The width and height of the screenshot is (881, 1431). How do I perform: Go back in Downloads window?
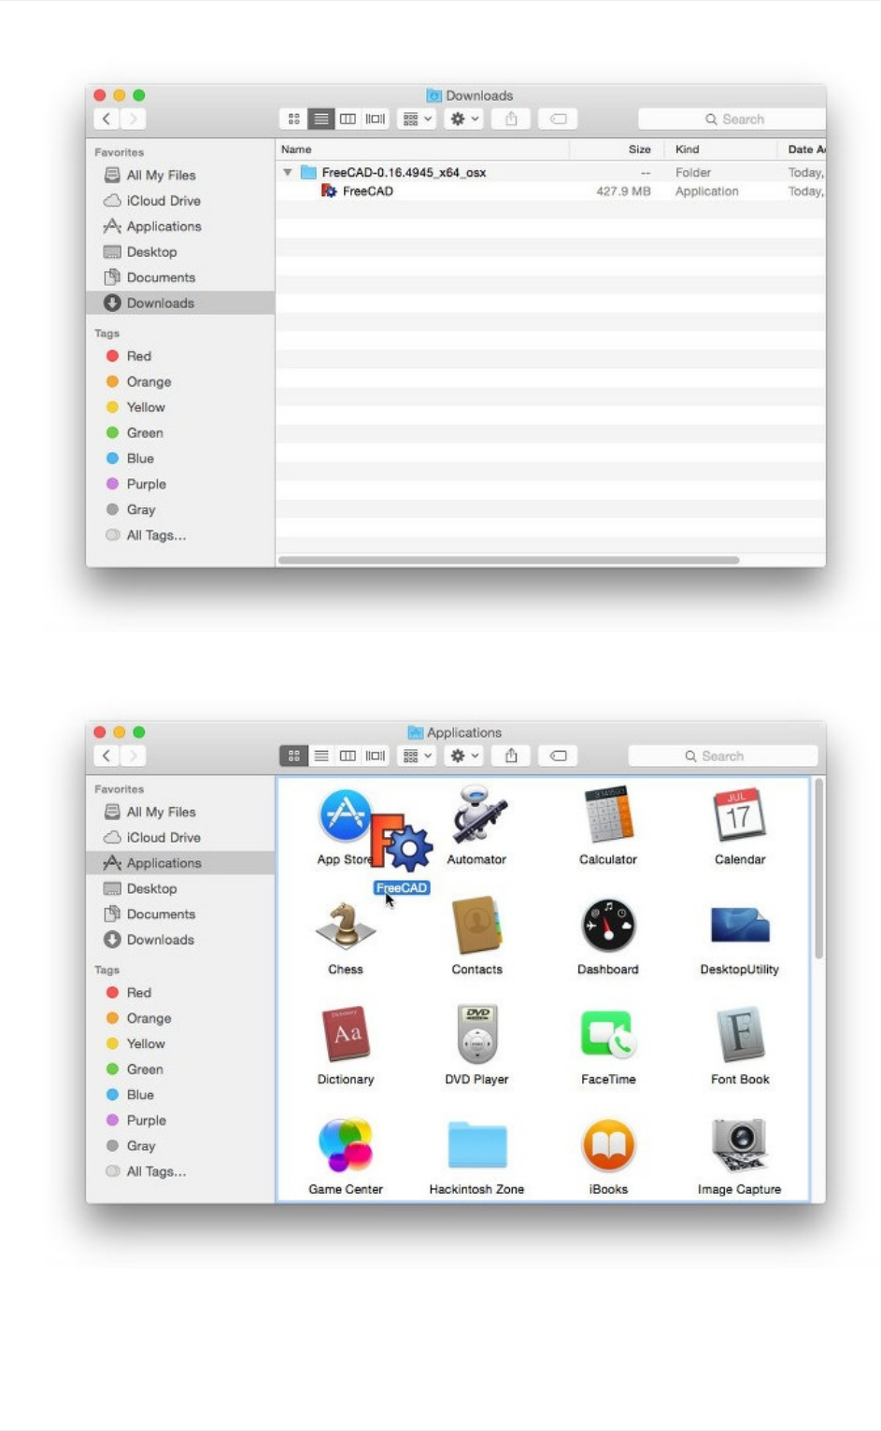[x=107, y=119]
